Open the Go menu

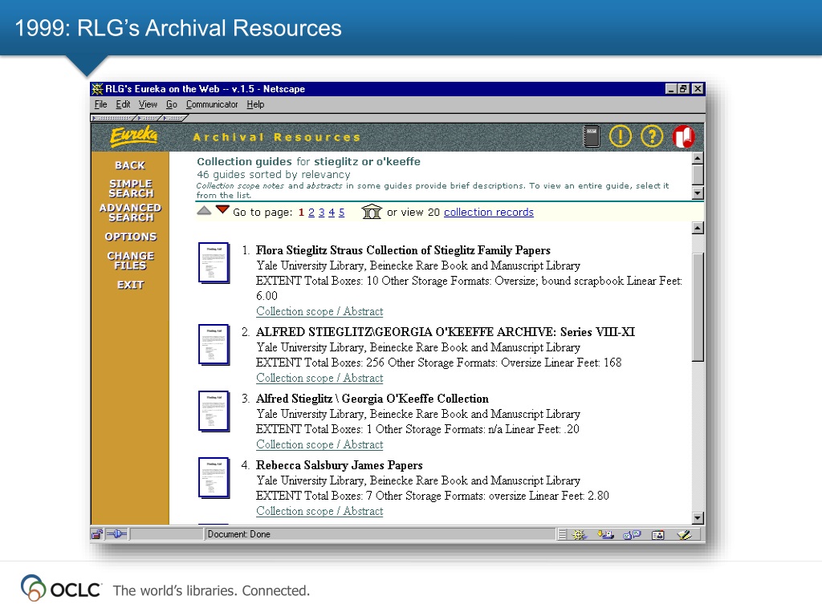pos(172,104)
